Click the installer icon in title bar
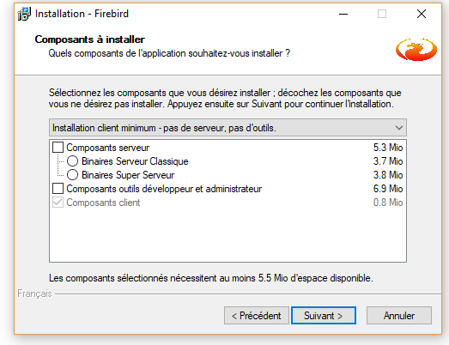Screen dimensions: 449x345 click(24, 14)
